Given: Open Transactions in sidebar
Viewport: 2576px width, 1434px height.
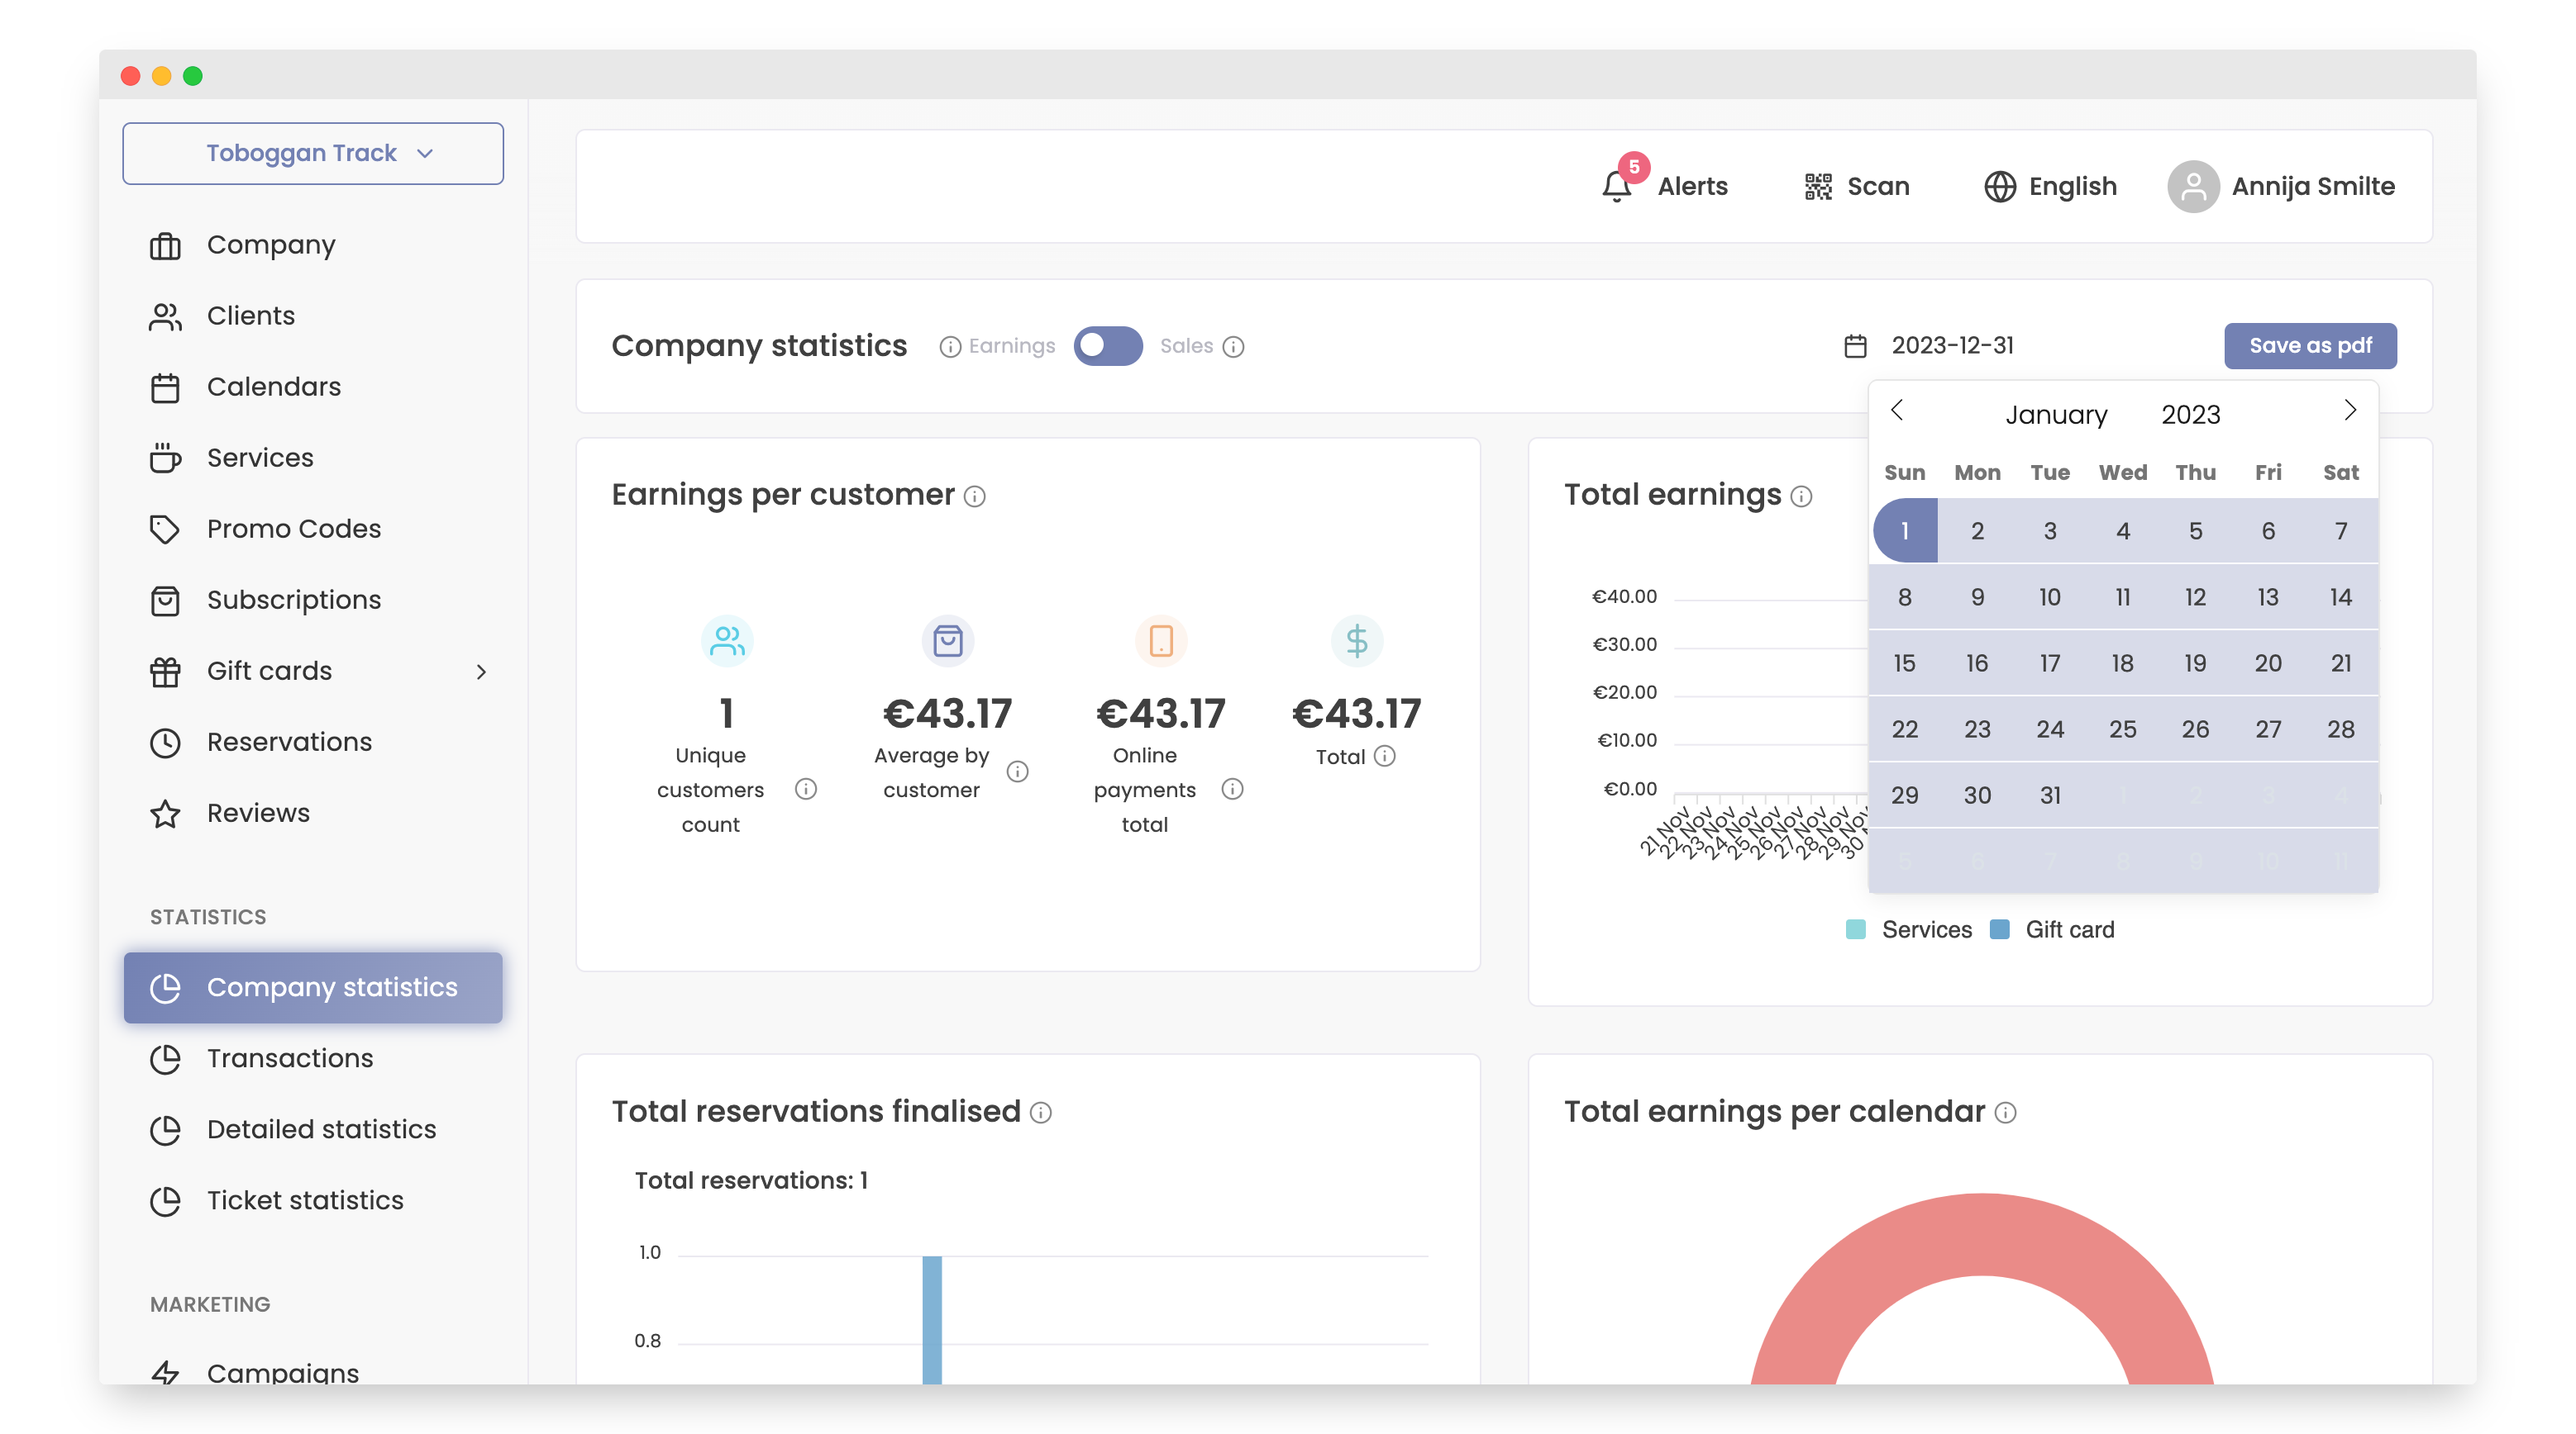Looking at the screenshot, I should pyautogui.click(x=289, y=1057).
